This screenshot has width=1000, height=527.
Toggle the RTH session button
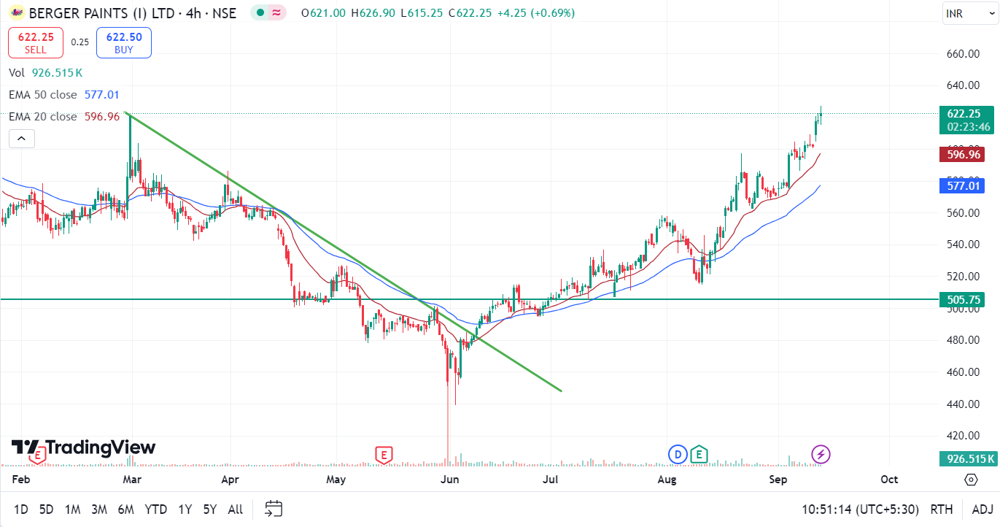(x=942, y=509)
